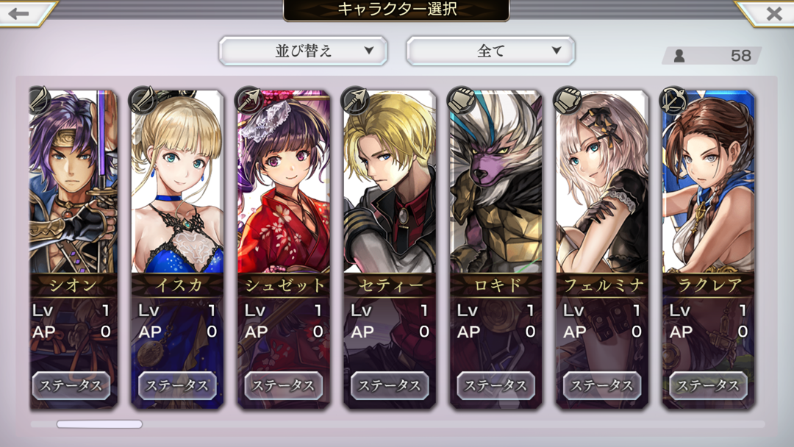The width and height of the screenshot is (794, 447).
Task: Open ステータス for シオン
Action: [x=71, y=386]
